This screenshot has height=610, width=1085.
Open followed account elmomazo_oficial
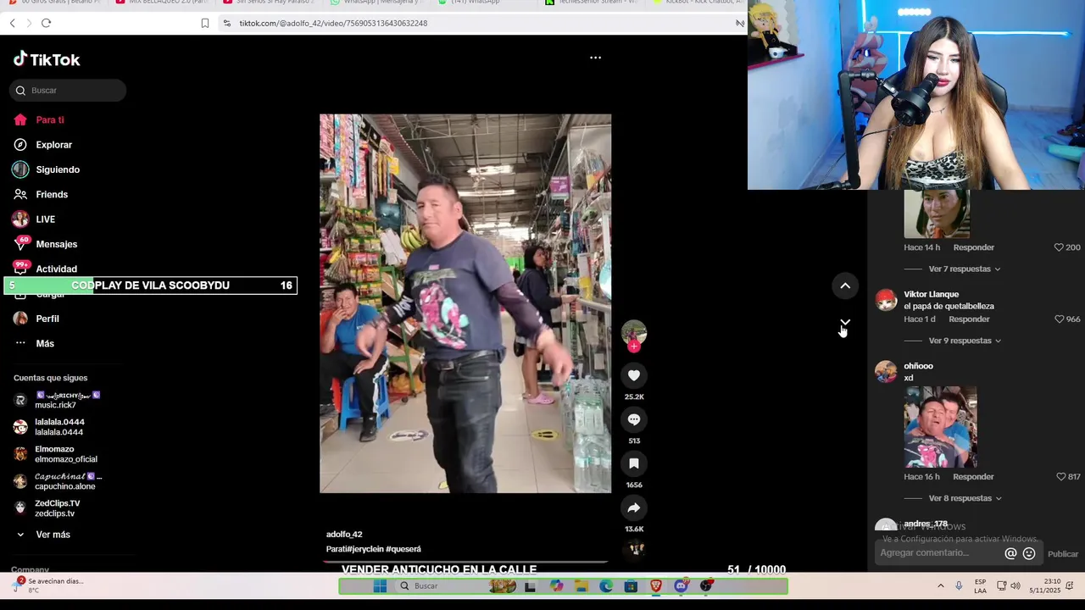[x=55, y=454]
